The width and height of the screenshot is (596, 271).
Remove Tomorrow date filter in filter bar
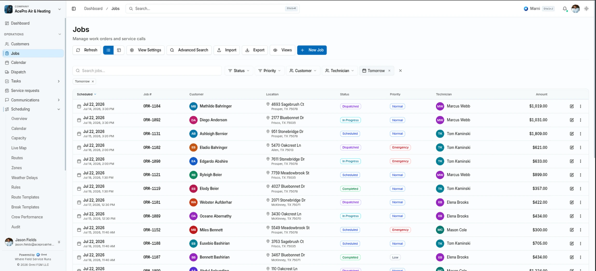[x=389, y=71]
